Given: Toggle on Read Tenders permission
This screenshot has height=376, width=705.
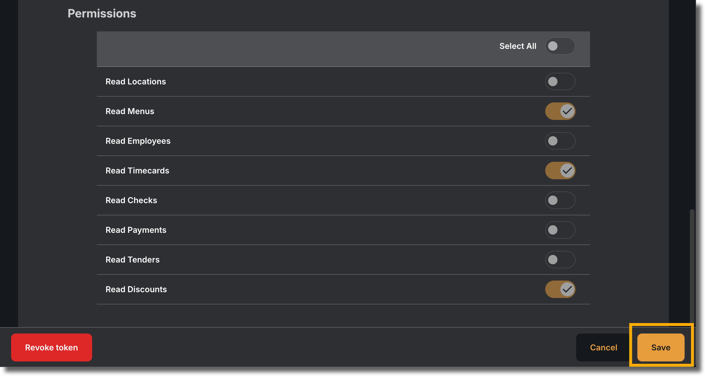Looking at the screenshot, I should pos(560,260).
